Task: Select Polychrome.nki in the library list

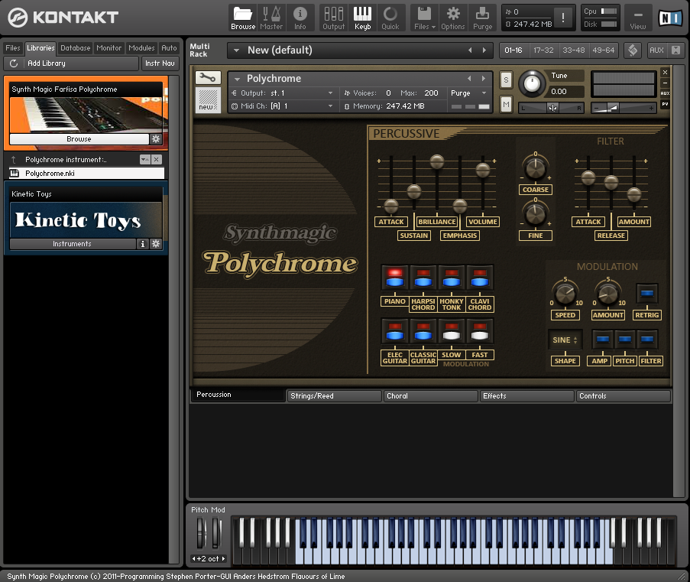Action: pos(86,173)
